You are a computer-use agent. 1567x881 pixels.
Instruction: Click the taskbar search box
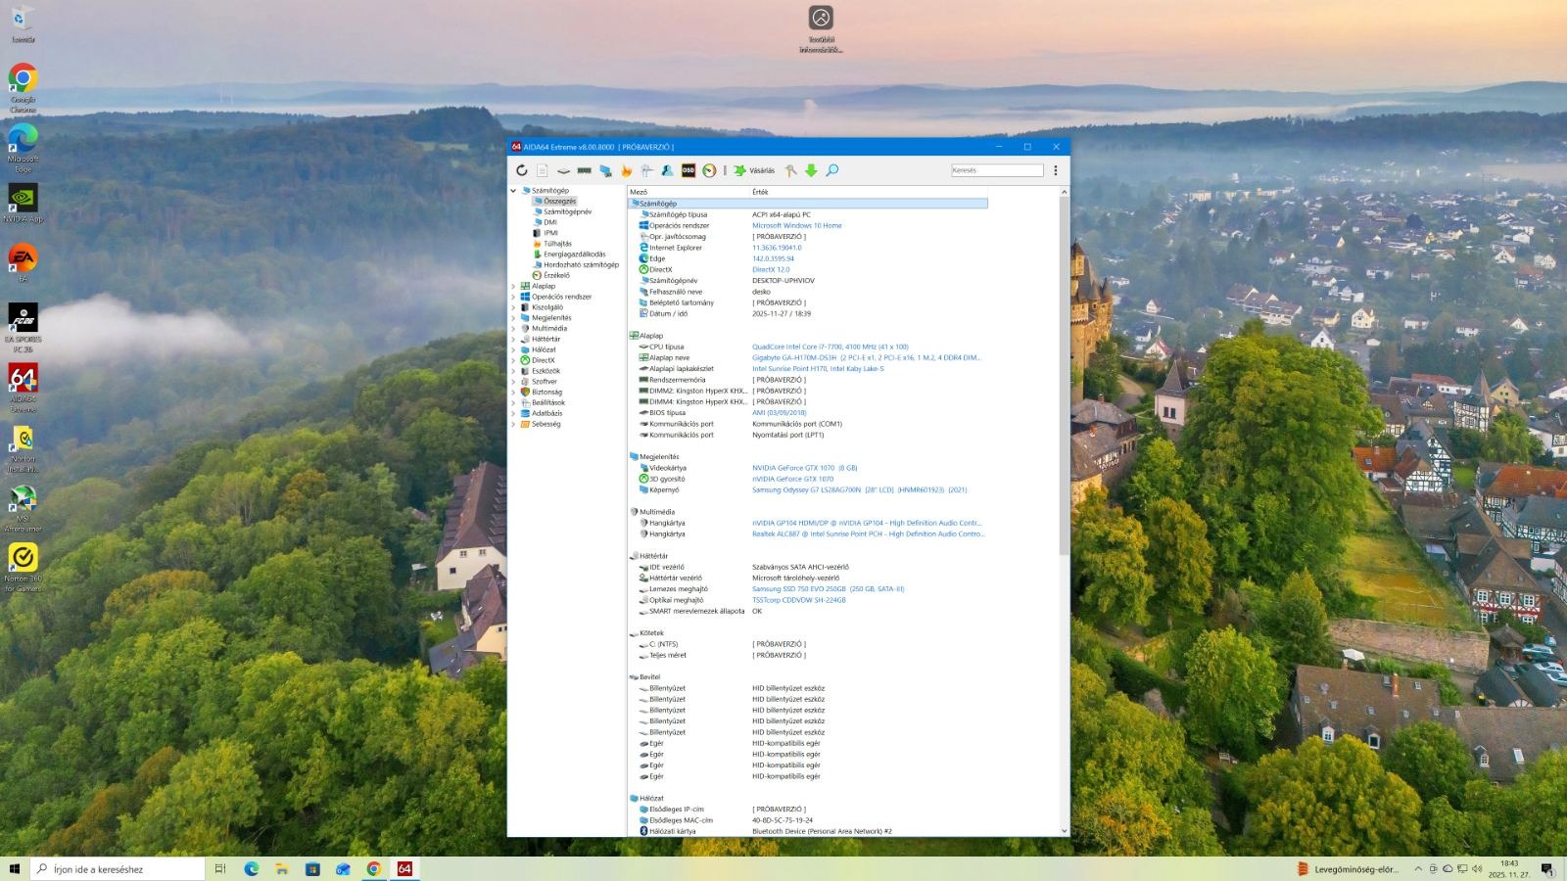click(118, 868)
